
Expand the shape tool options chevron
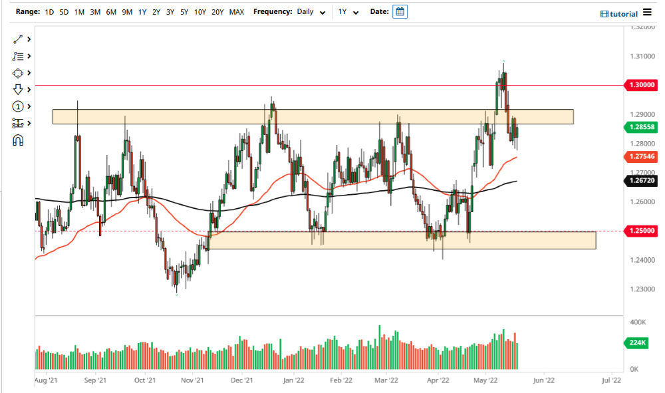point(29,72)
